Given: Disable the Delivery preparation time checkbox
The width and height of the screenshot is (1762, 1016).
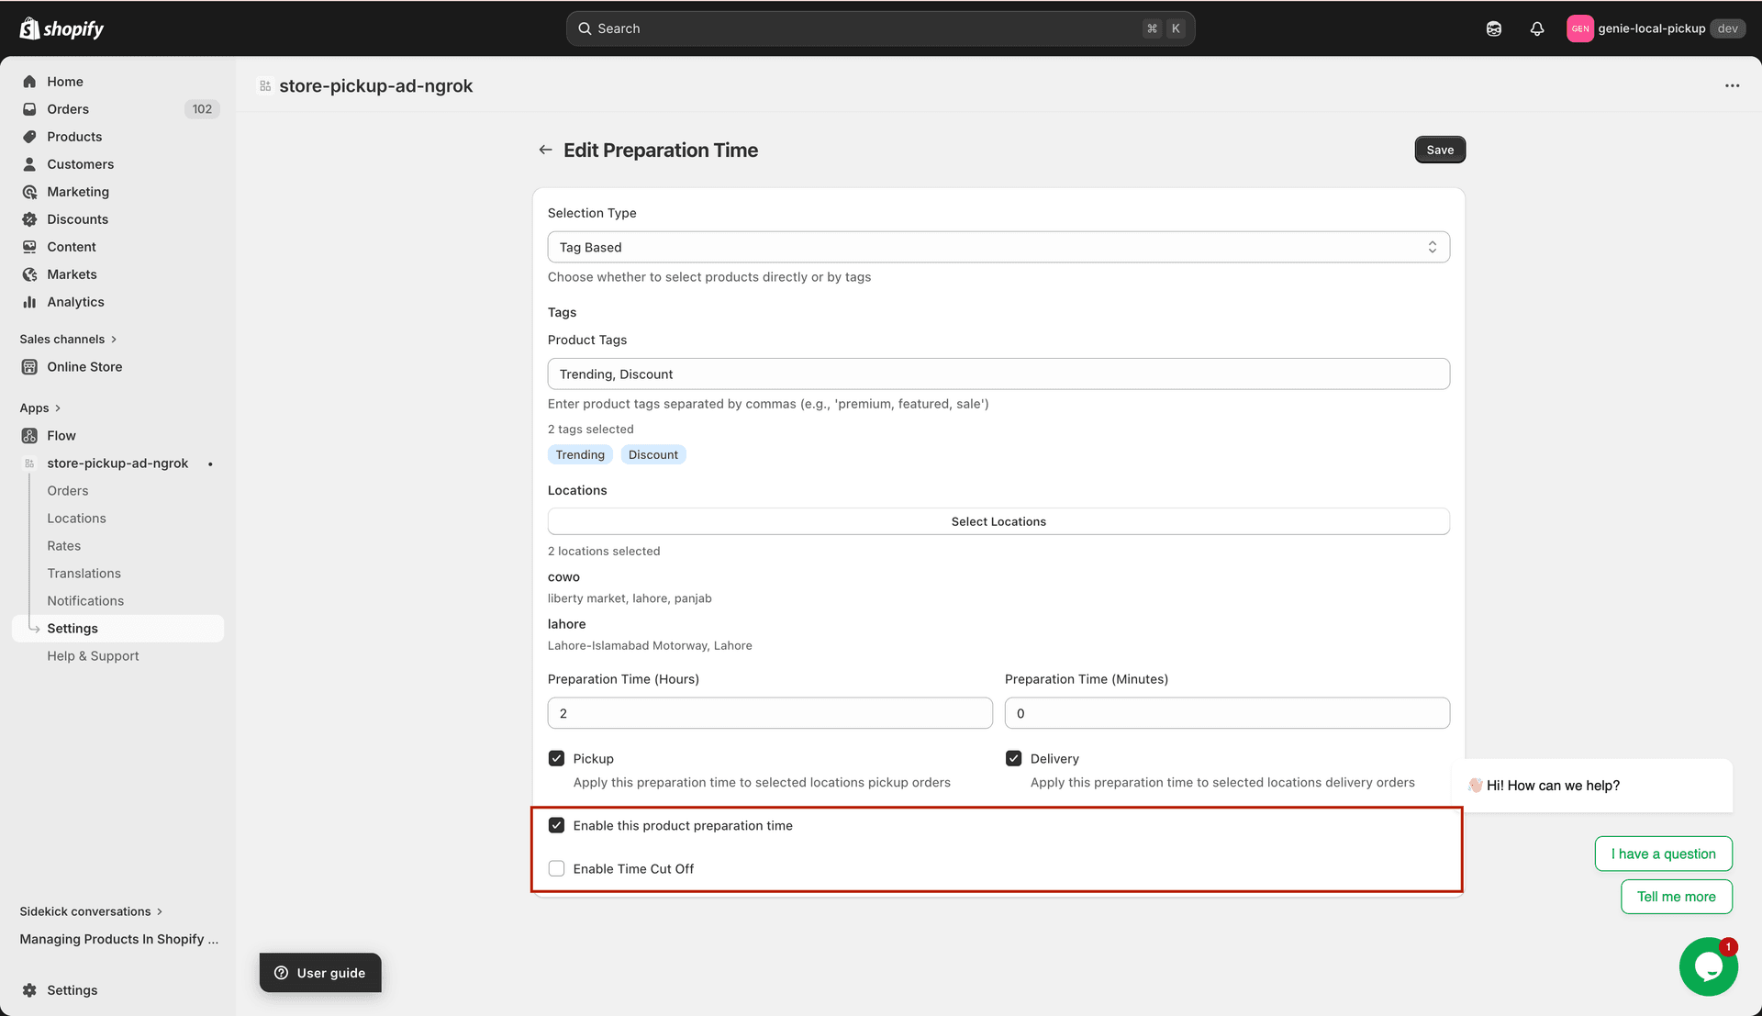Looking at the screenshot, I should 1013,758.
